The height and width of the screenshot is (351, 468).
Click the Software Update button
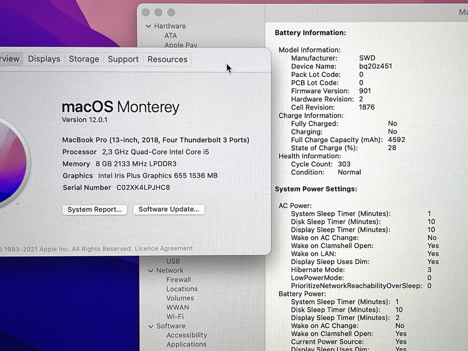[x=168, y=209]
